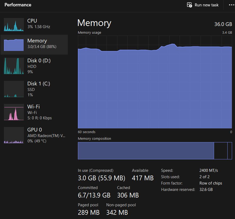Click the 'Non-paged pool' label

[121, 205]
